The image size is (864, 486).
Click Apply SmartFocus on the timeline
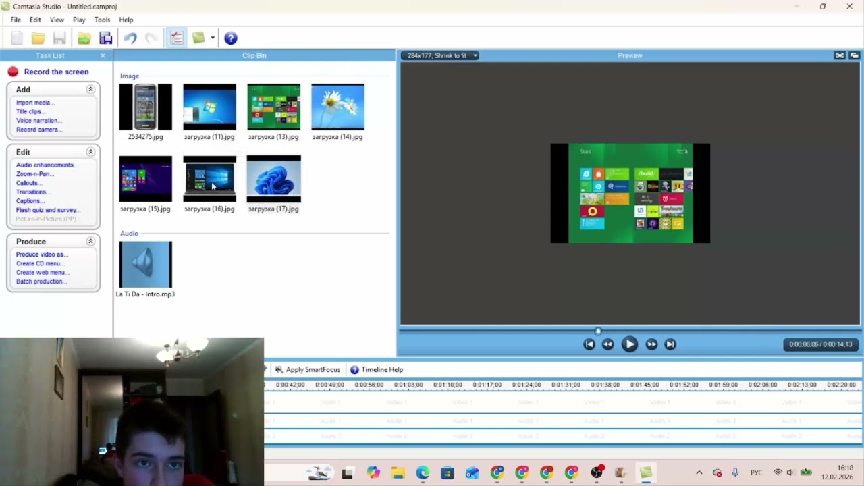[308, 369]
